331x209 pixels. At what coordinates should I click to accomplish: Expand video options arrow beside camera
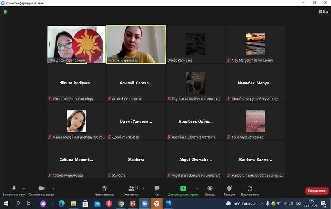[x=53, y=188]
